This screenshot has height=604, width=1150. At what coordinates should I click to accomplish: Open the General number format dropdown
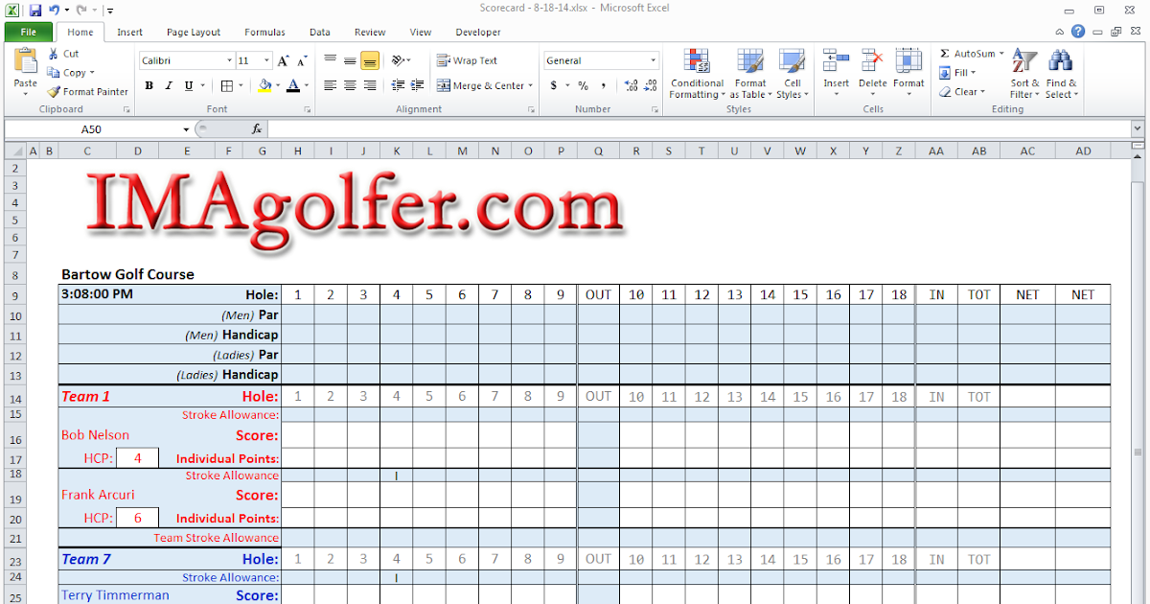click(x=653, y=60)
